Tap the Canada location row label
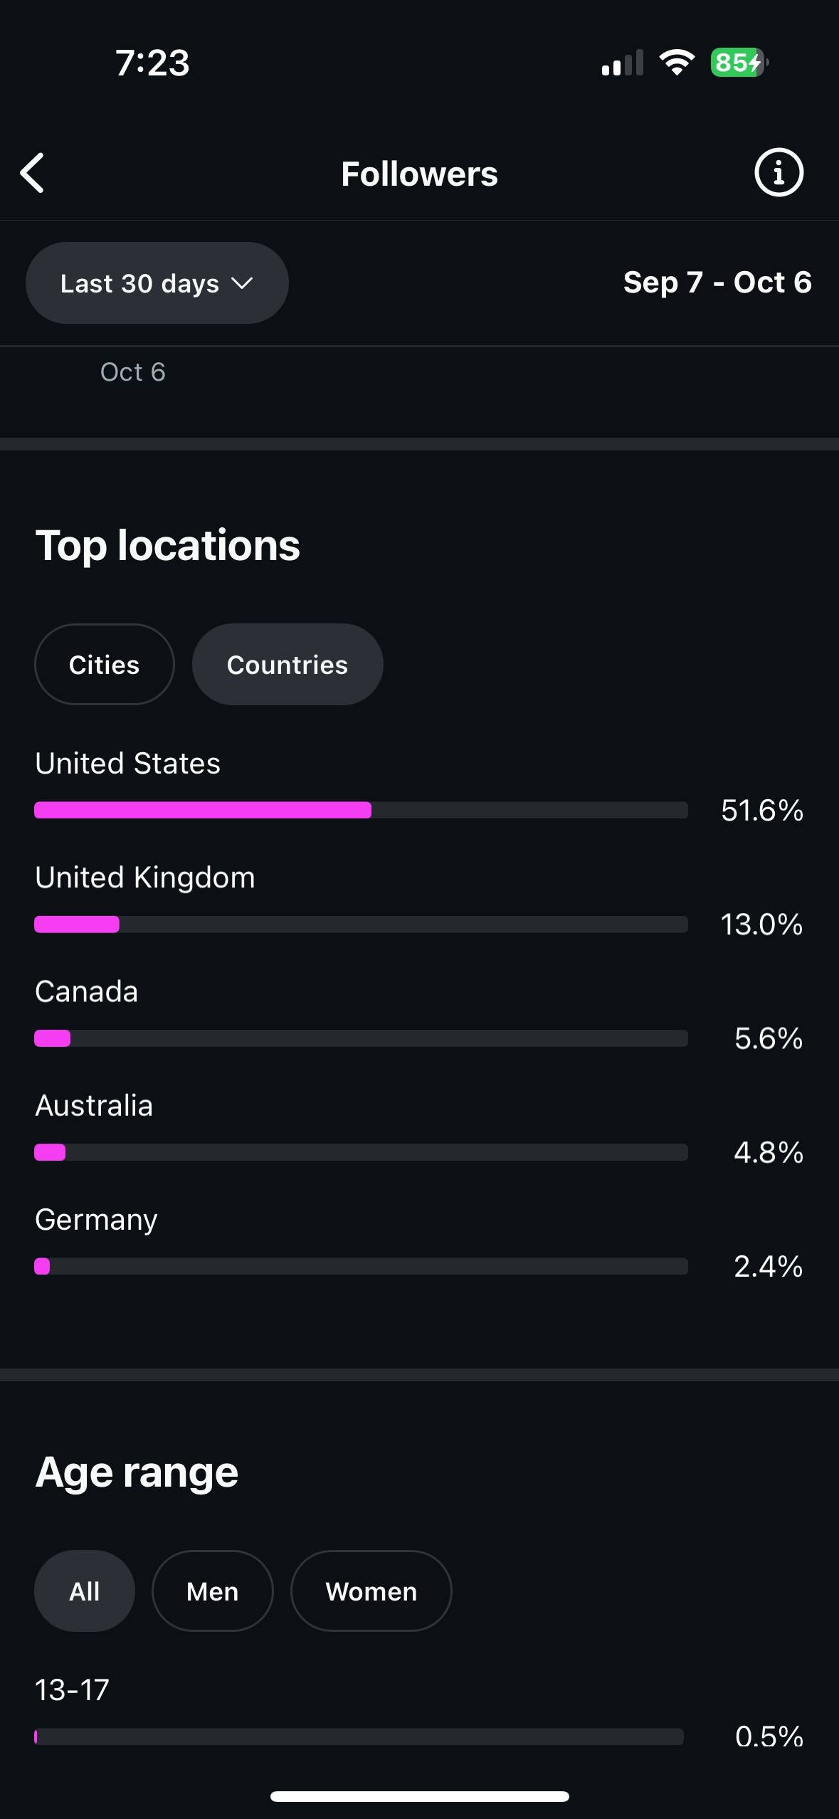This screenshot has width=839, height=1819. click(87, 991)
